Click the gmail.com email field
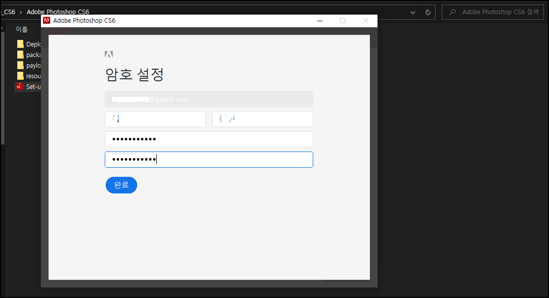Image resolution: width=549 pixels, height=298 pixels. click(208, 99)
